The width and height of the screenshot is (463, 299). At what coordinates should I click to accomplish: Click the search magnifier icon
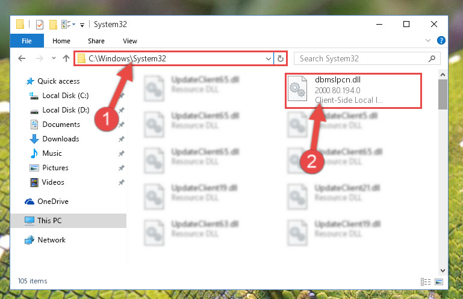[x=432, y=59]
